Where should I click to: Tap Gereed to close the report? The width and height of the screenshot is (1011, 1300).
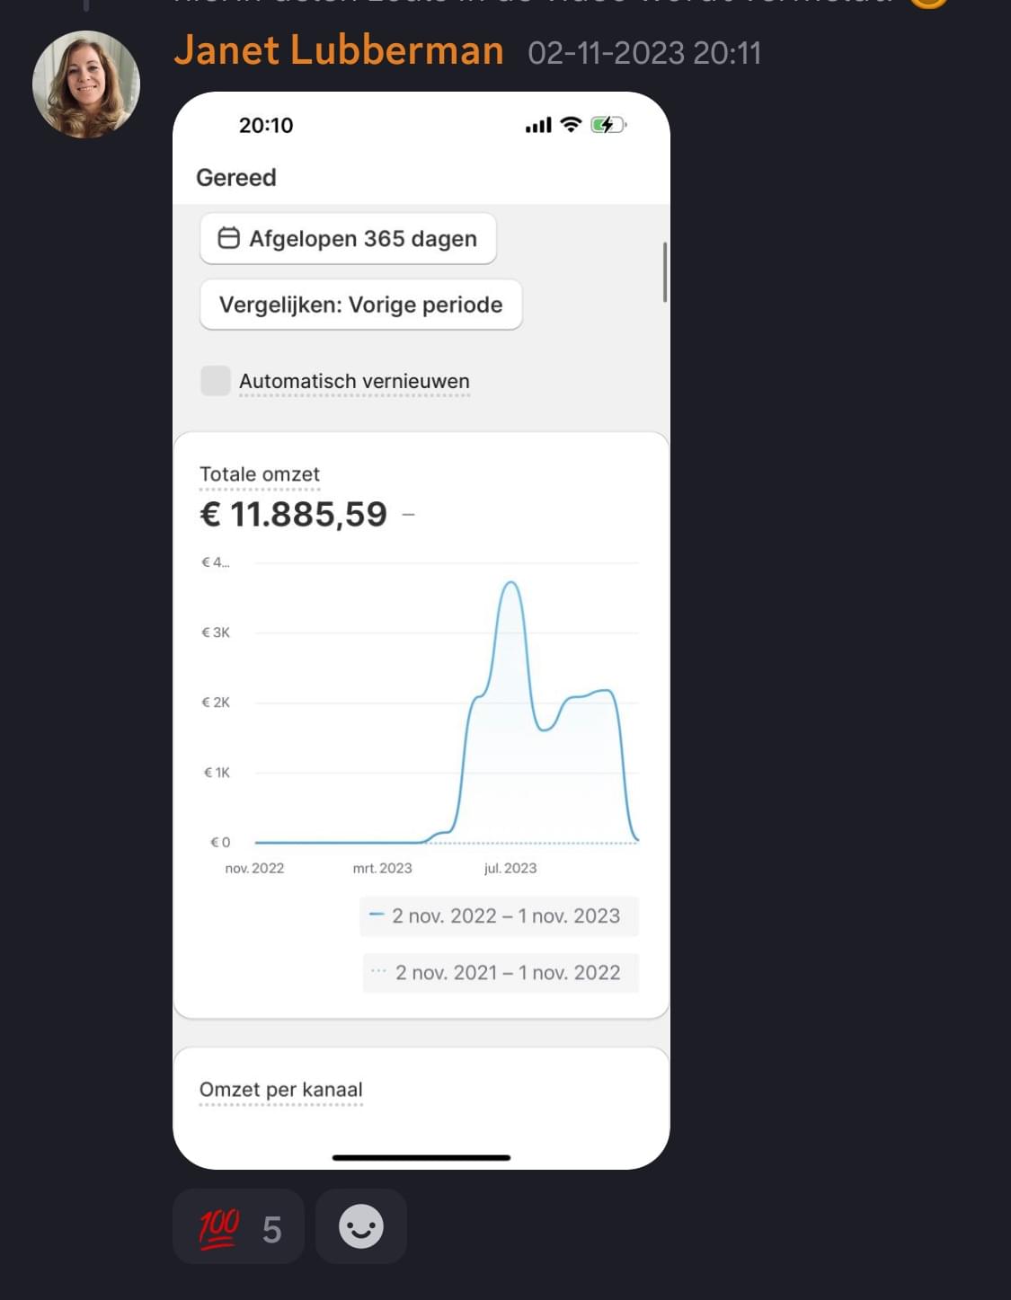tap(236, 178)
